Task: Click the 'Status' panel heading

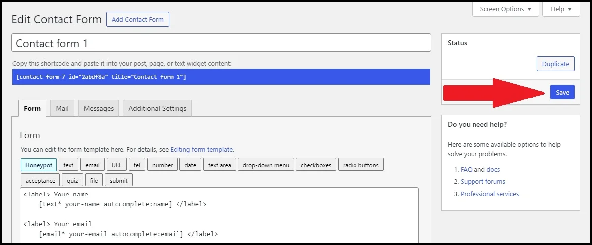Action: 457,43
